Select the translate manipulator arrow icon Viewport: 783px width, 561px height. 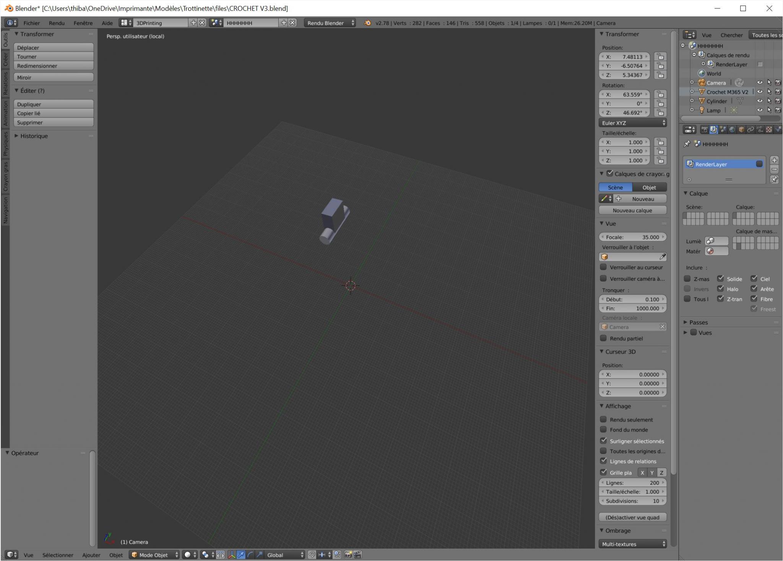click(x=241, y=554)
